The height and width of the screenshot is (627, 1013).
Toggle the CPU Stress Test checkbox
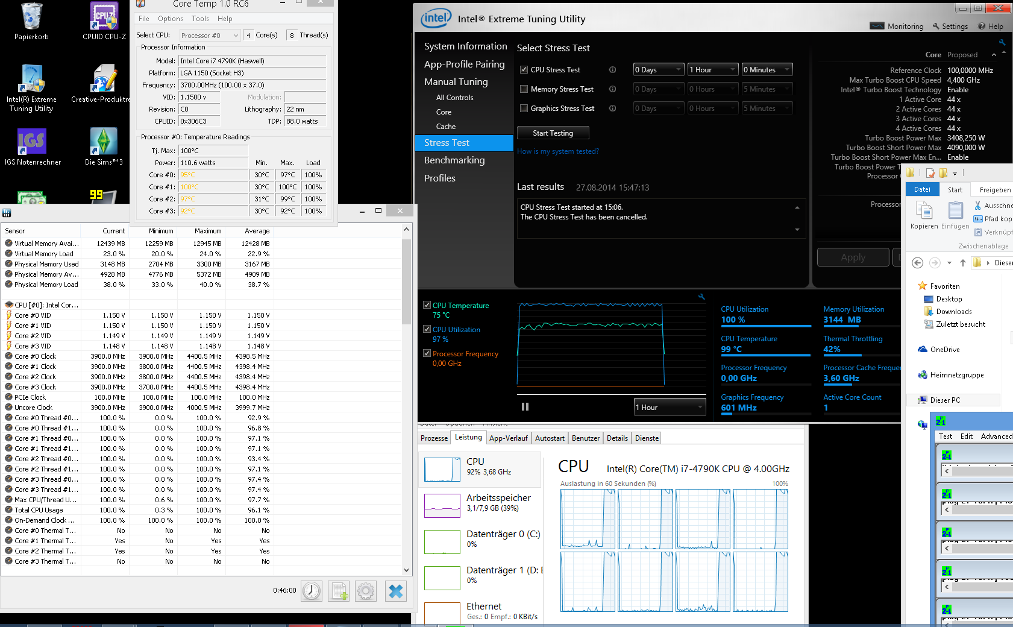pos(524,70)
